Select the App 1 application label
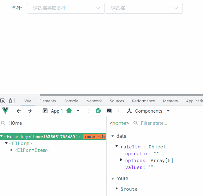 click(x=57, y=111)
